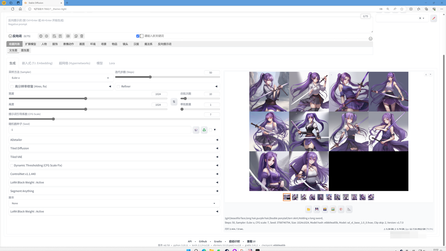The height and width of the screenshot is (251, 446).
Task: Open the Euler a sampler dropdown
Action: pyautogui.click(x=60, y=78)
